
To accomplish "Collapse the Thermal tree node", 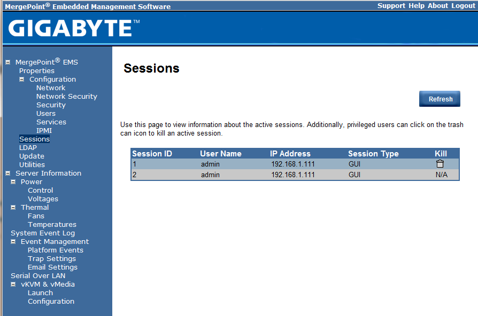I will [x=13, y=207].
